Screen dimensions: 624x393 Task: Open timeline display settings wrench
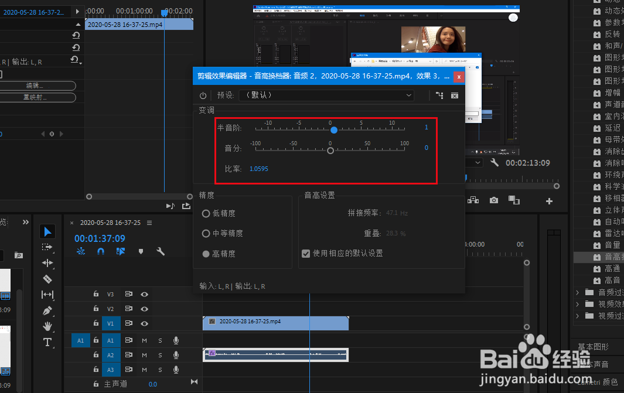click(160, 251)
